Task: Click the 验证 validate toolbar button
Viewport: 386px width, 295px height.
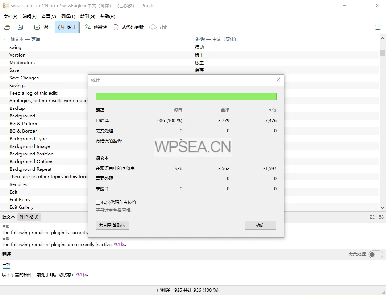Action: click(43, 27)
